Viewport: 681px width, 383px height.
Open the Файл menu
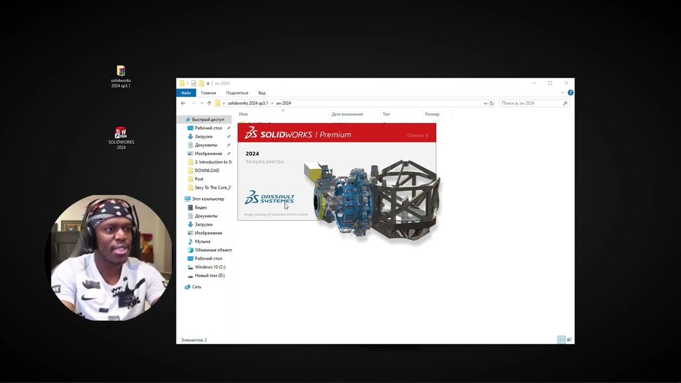(186, 93)
